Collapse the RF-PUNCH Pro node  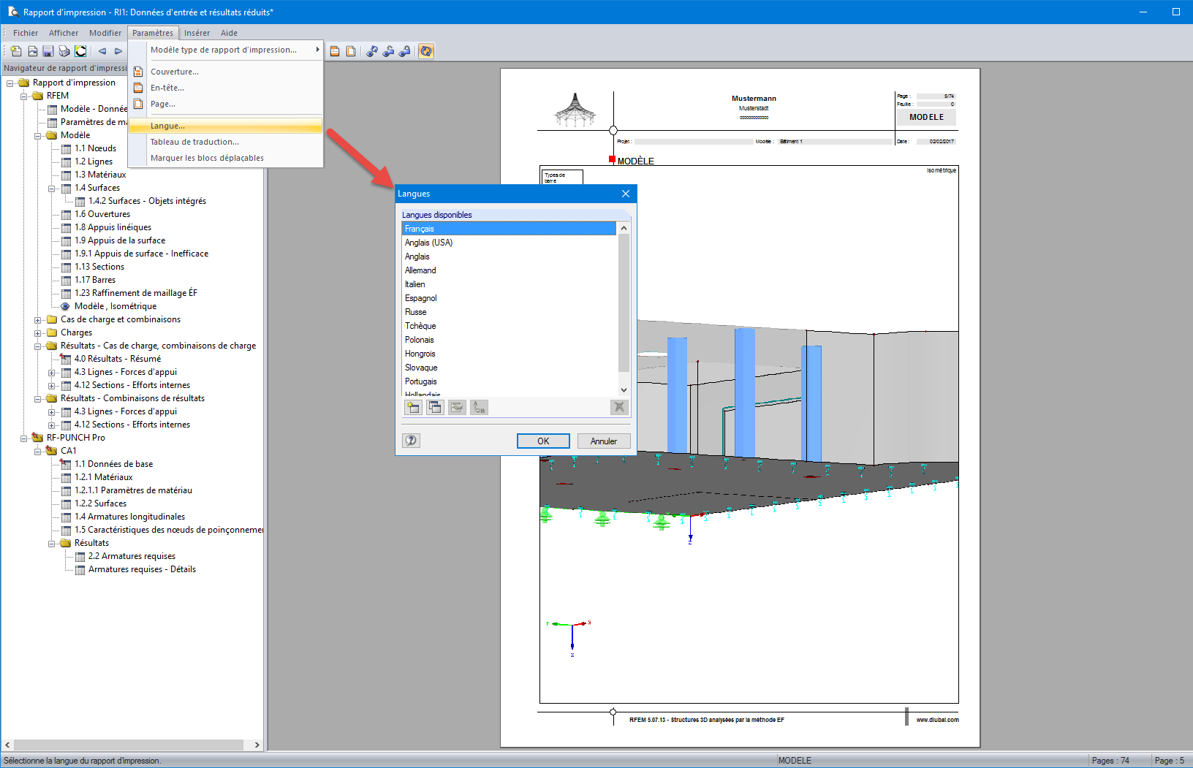[24, 438]
